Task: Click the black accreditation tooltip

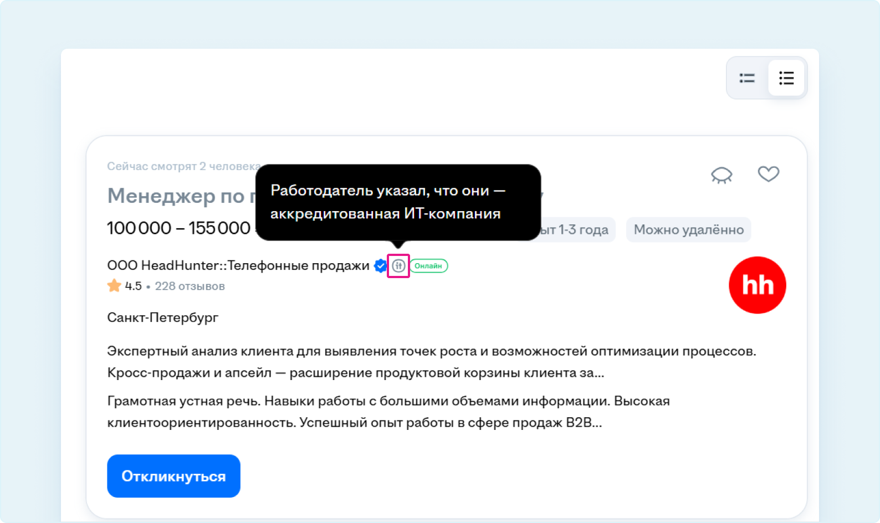Action: [x=397, y=202]
